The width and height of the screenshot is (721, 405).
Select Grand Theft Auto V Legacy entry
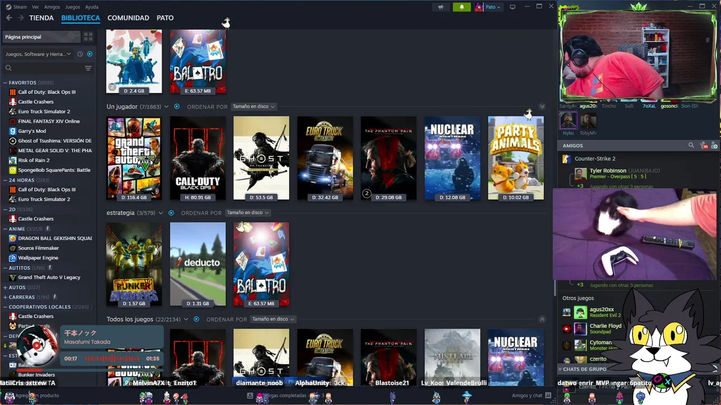pos(49,277)
